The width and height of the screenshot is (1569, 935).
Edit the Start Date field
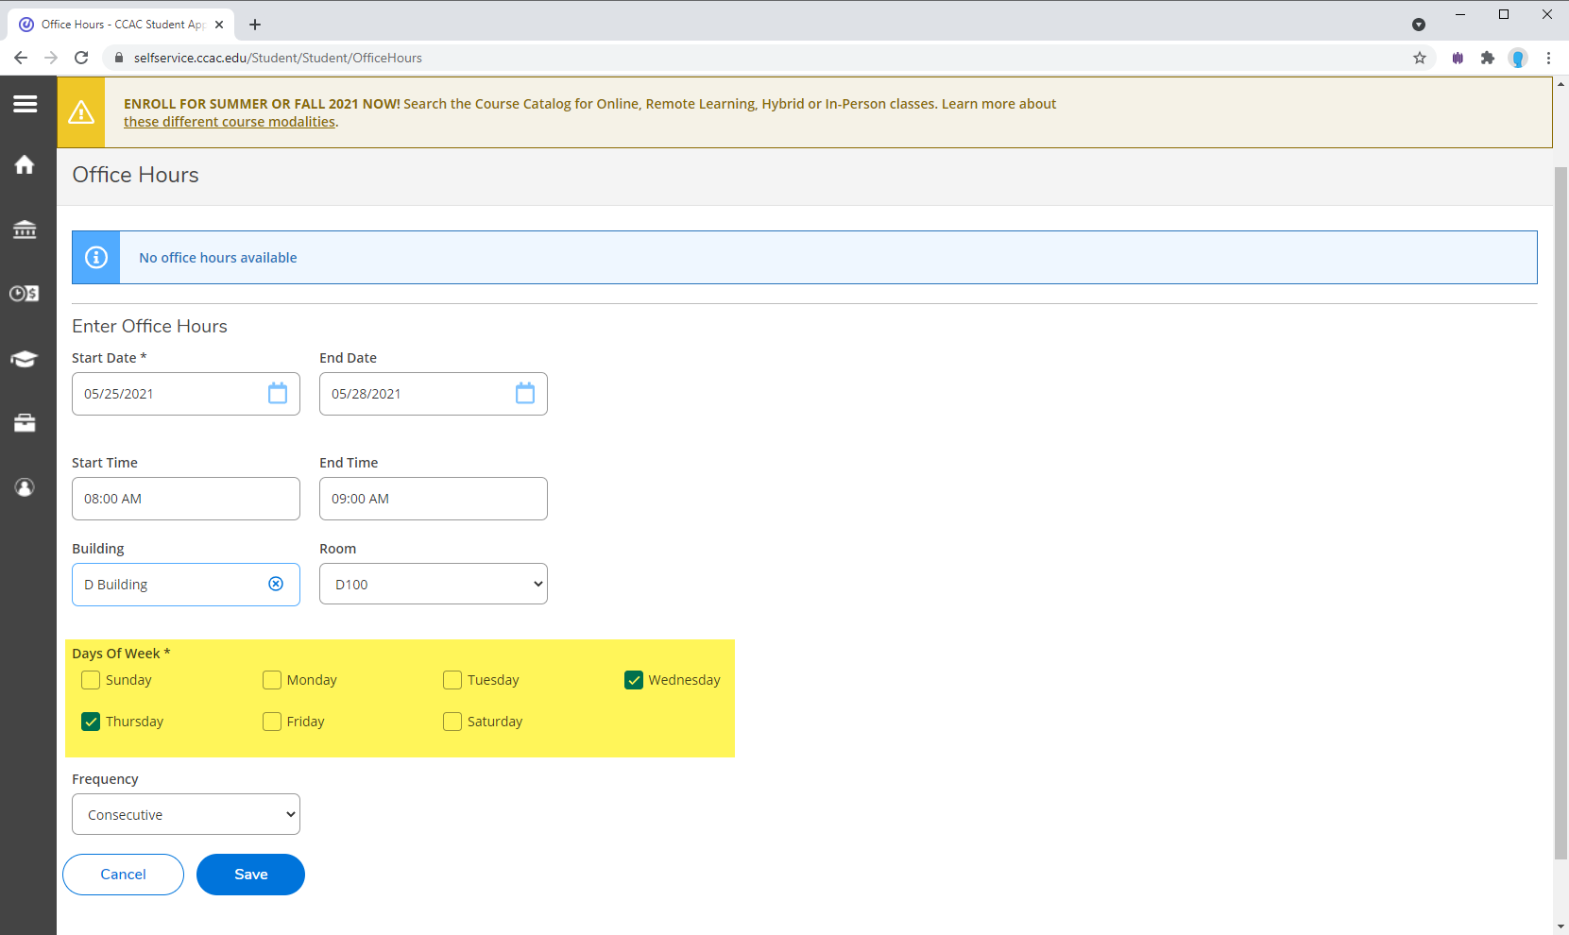(x=186, y=394)
